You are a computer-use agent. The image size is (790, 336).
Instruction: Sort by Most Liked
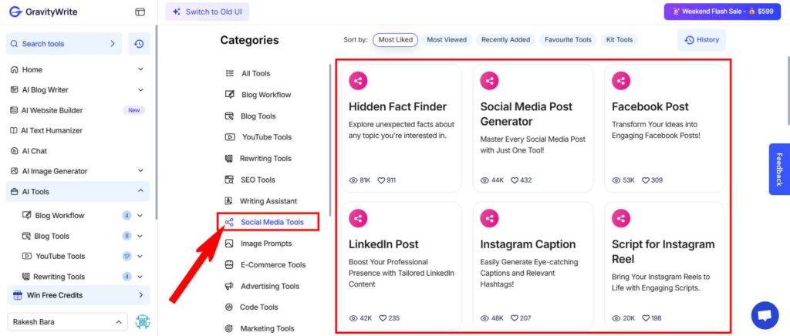tap(396, 40)
